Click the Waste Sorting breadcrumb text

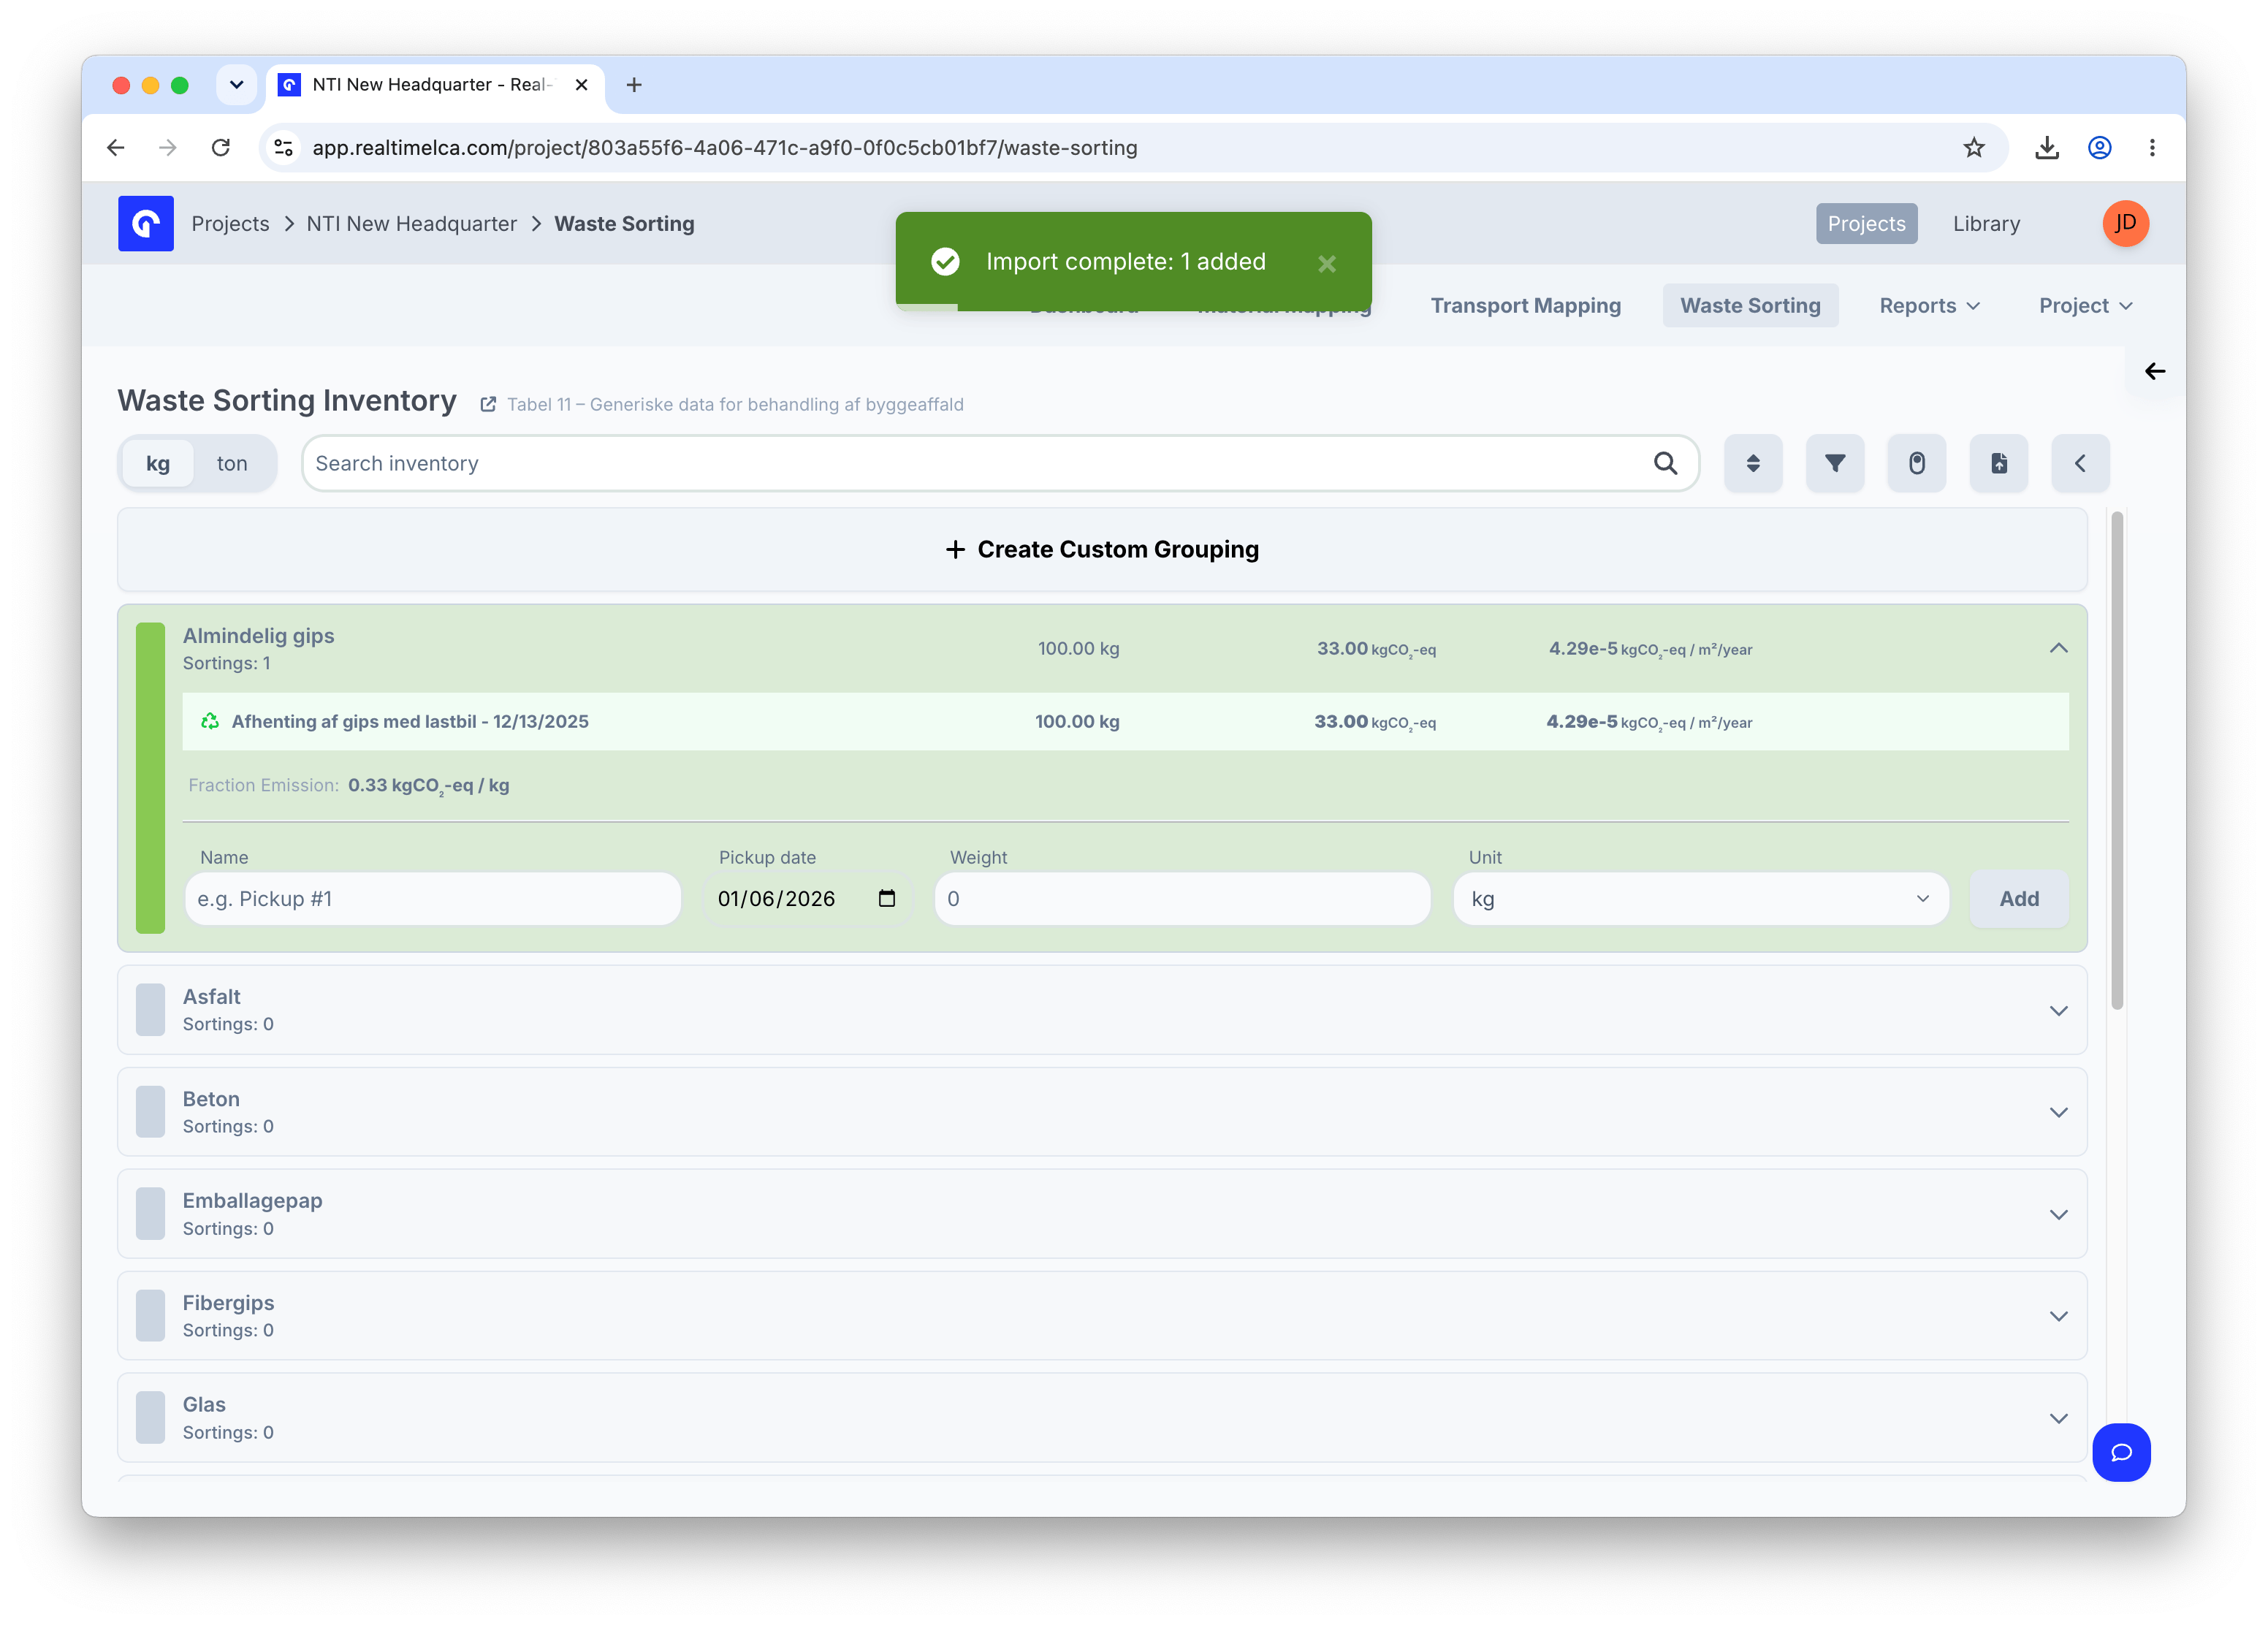(624, 223)
